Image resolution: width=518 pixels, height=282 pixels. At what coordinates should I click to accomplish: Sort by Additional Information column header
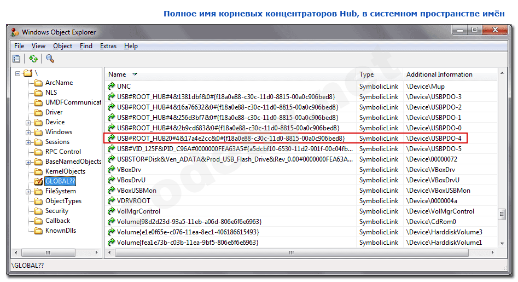pos(450,74)
